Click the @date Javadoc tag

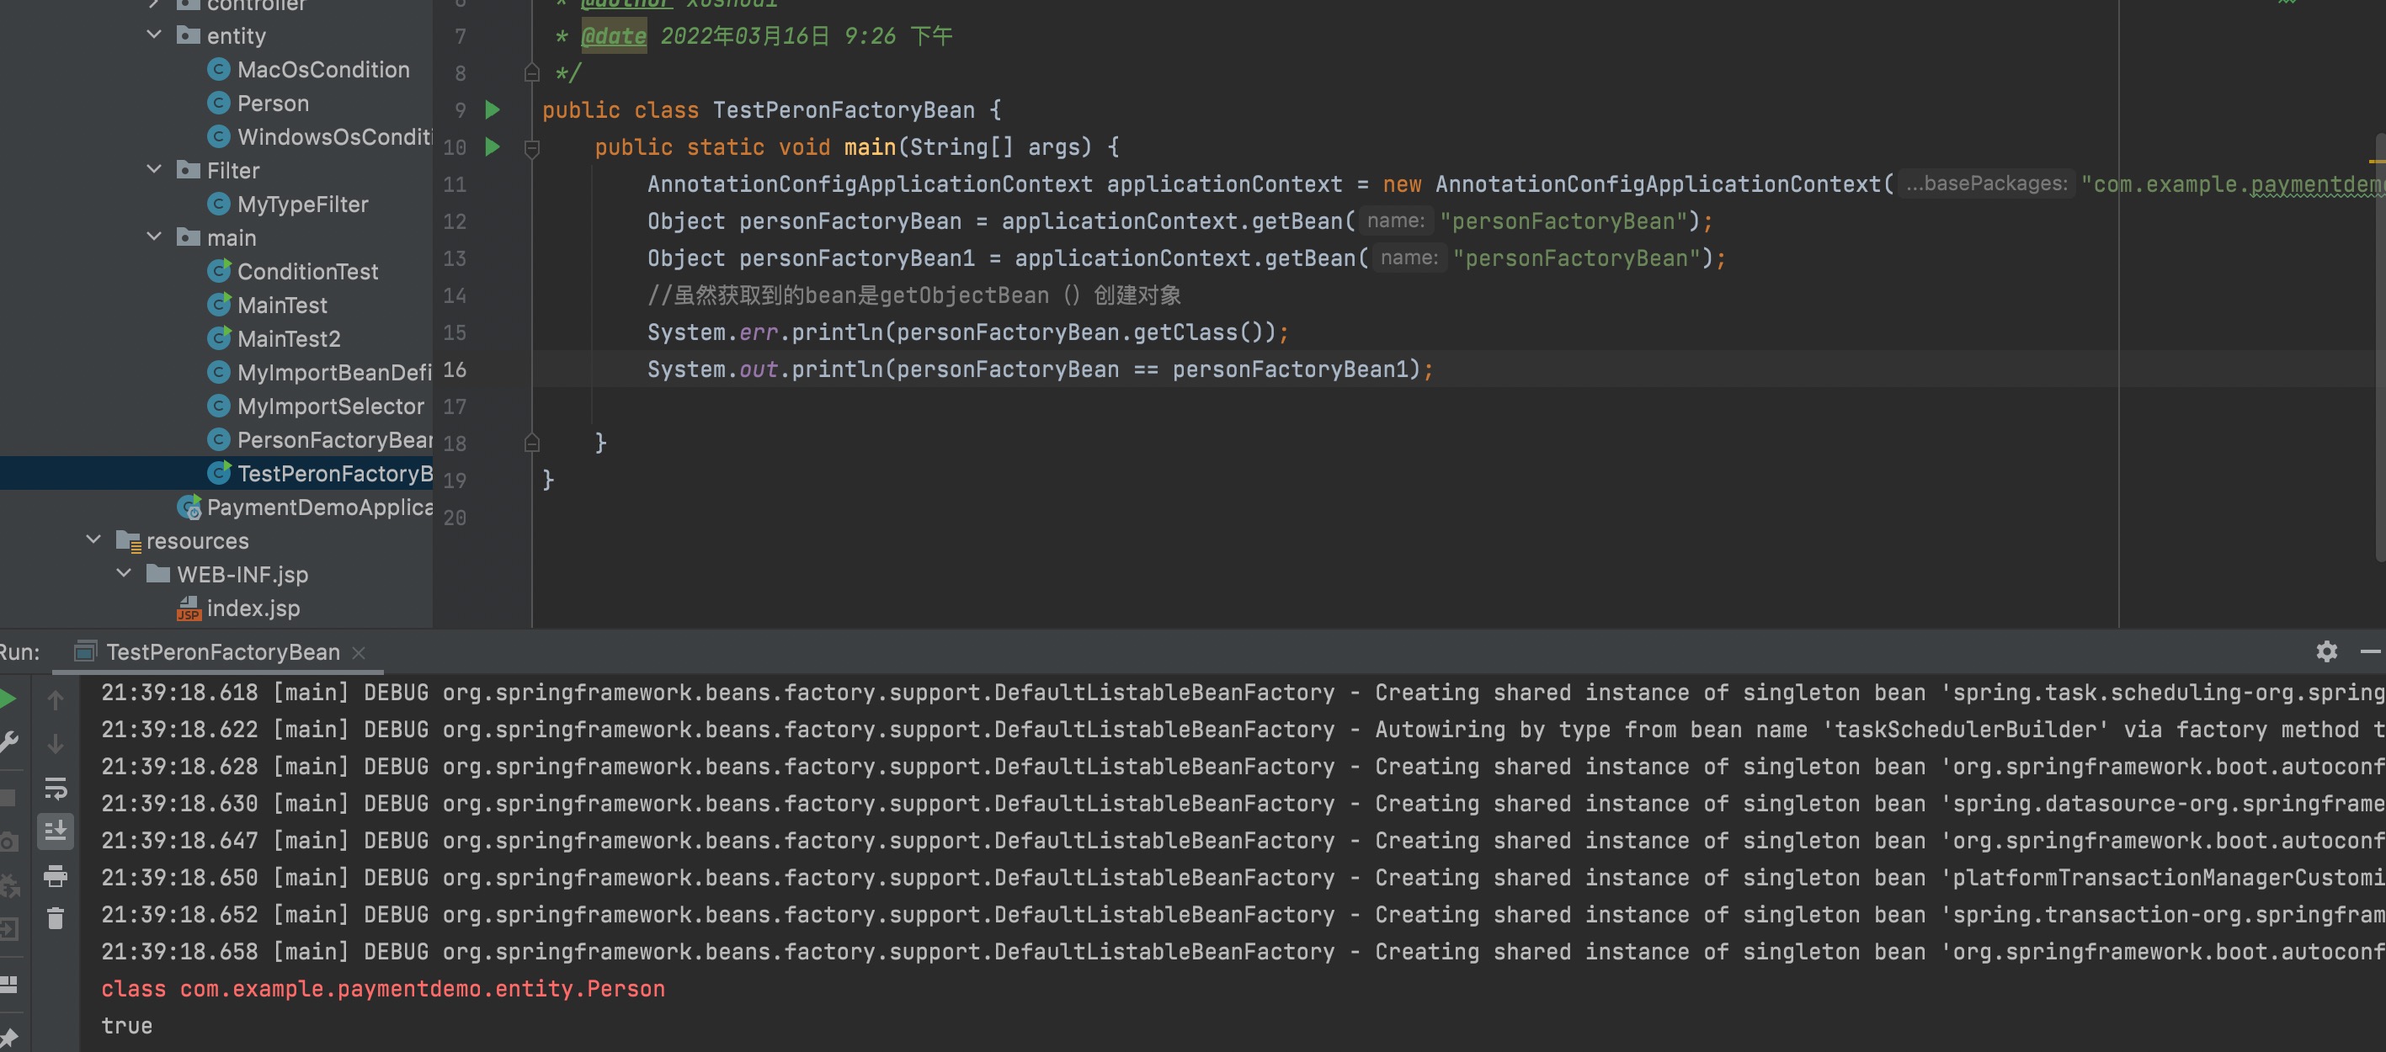pos(613,36)
